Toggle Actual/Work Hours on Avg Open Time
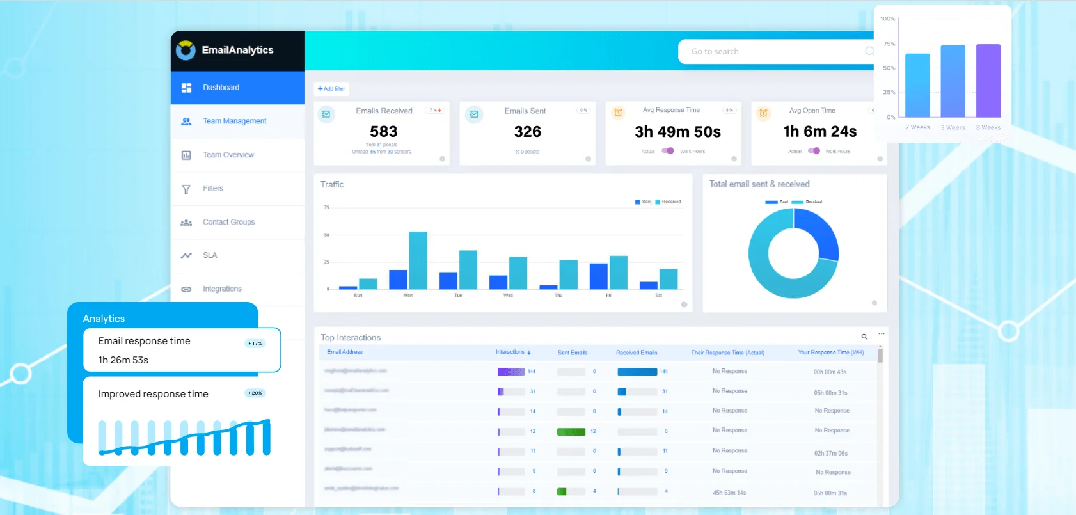Screen dimensions: 1076x515 814,151
